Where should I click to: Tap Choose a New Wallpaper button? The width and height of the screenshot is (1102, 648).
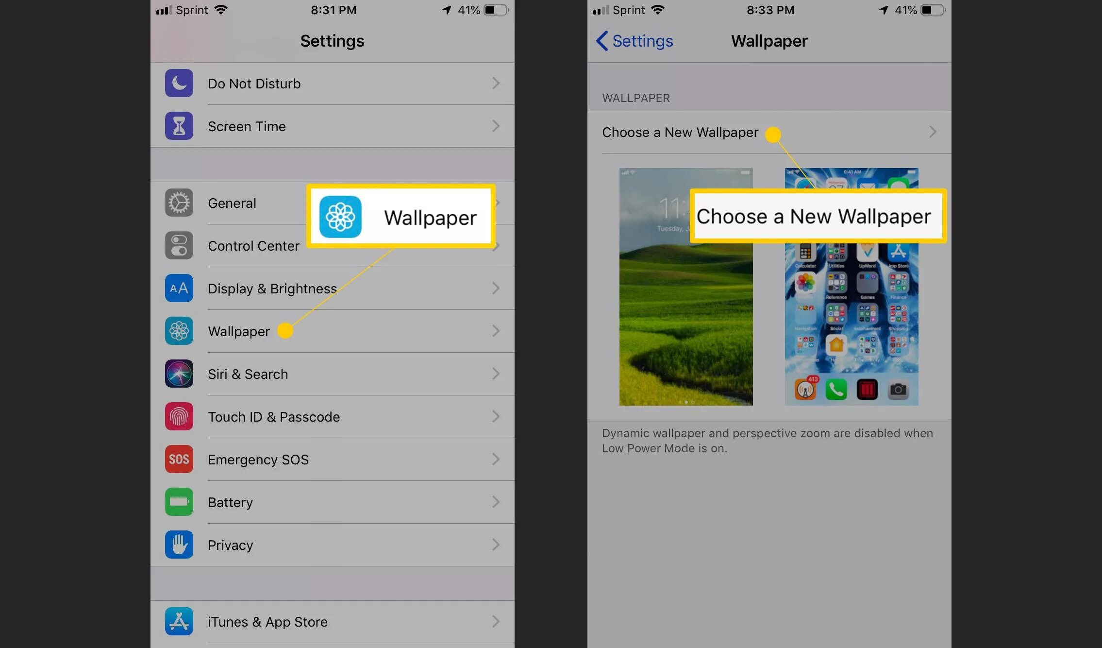pyautogui.click(x=768, y=132)
